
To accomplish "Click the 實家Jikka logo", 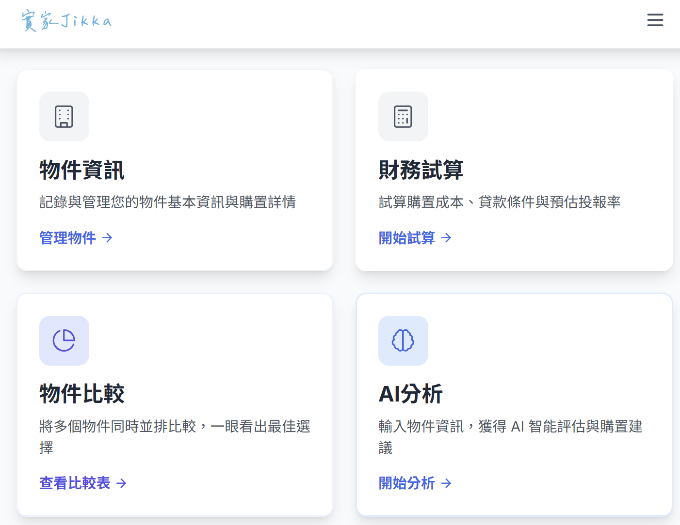I will tap(66, 20).
